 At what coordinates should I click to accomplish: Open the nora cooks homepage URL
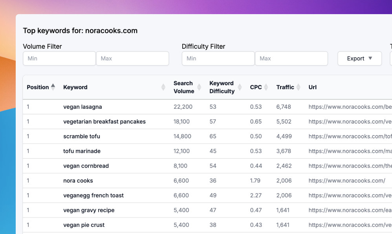click(x=347, y=181)
